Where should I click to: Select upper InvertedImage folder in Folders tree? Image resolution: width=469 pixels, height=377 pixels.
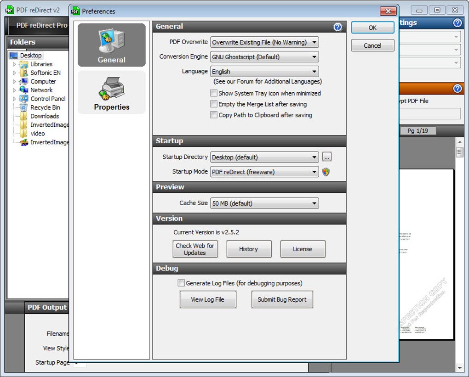[45, 125]
